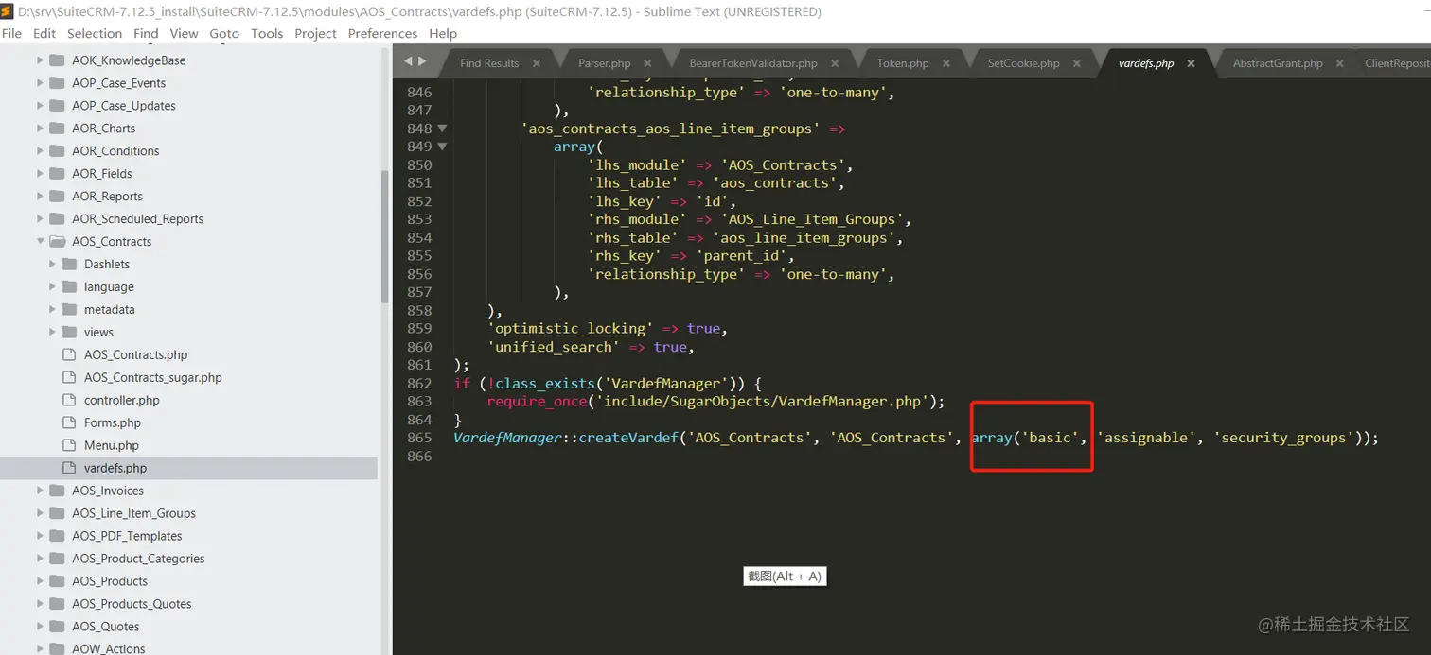Screen dimensions: 1431x655
Task: Close the Parser.php tab
Action: pos(648,63)
